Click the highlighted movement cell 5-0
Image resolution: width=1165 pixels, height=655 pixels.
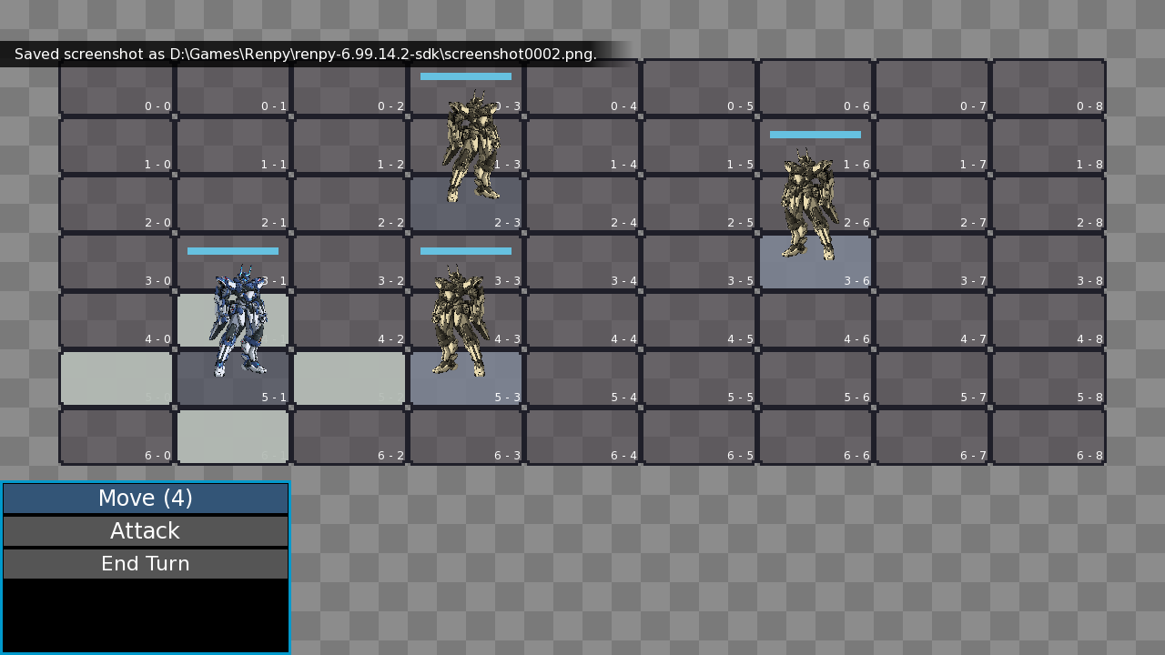coord(116,378)
